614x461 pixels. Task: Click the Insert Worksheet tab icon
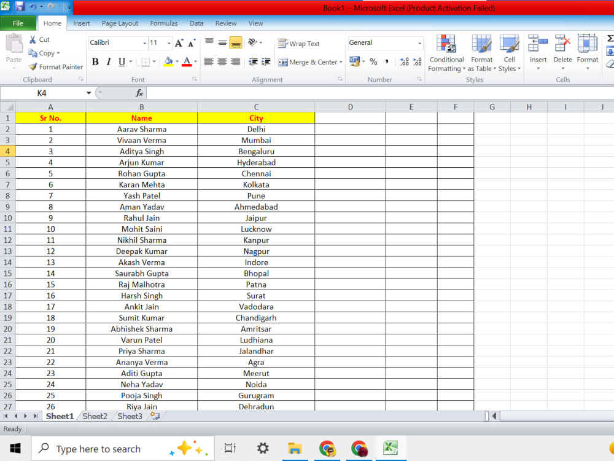click(x=155, y=416)
